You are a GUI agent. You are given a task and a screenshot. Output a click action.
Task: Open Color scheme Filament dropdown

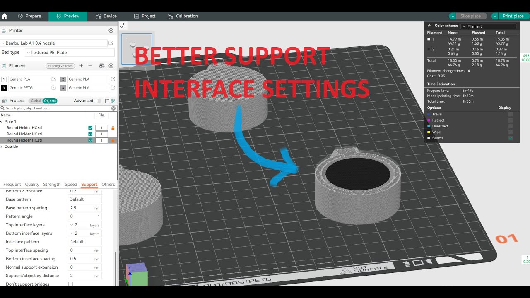pyautogui.click(x=489, y=26)
